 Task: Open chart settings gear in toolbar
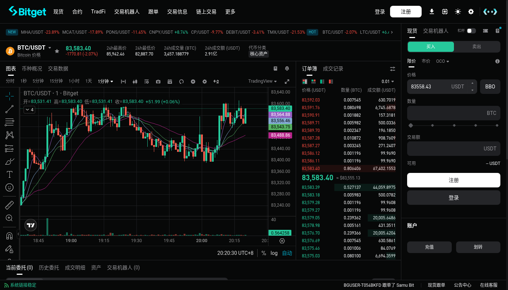coord(205,82)
